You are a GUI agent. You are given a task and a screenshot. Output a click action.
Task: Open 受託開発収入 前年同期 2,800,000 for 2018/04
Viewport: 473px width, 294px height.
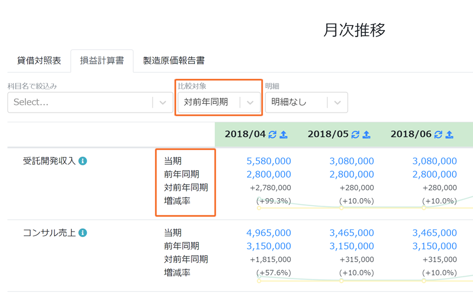click(269, 174)
